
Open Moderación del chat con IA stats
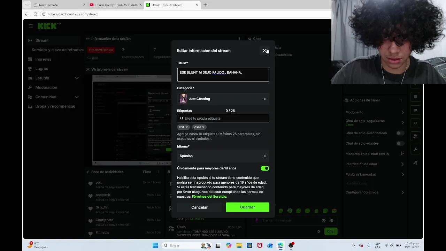click(x=402, y=154)
